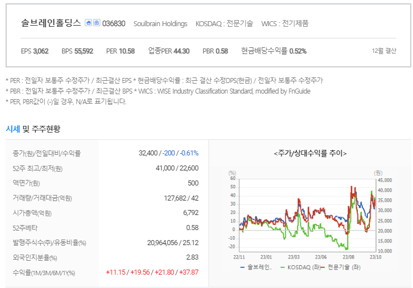
Task: Click the 52주 최고/최저 row label
Action: pyautogui.click(x=38, y=168)
